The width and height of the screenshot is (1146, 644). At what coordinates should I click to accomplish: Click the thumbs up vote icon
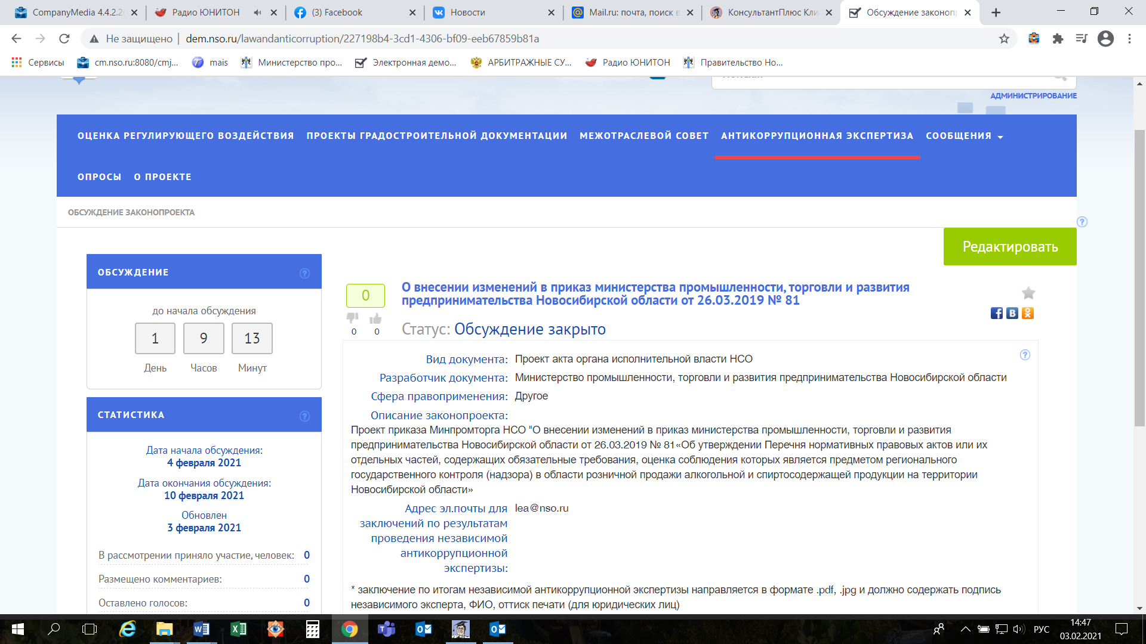pos(375,318)
